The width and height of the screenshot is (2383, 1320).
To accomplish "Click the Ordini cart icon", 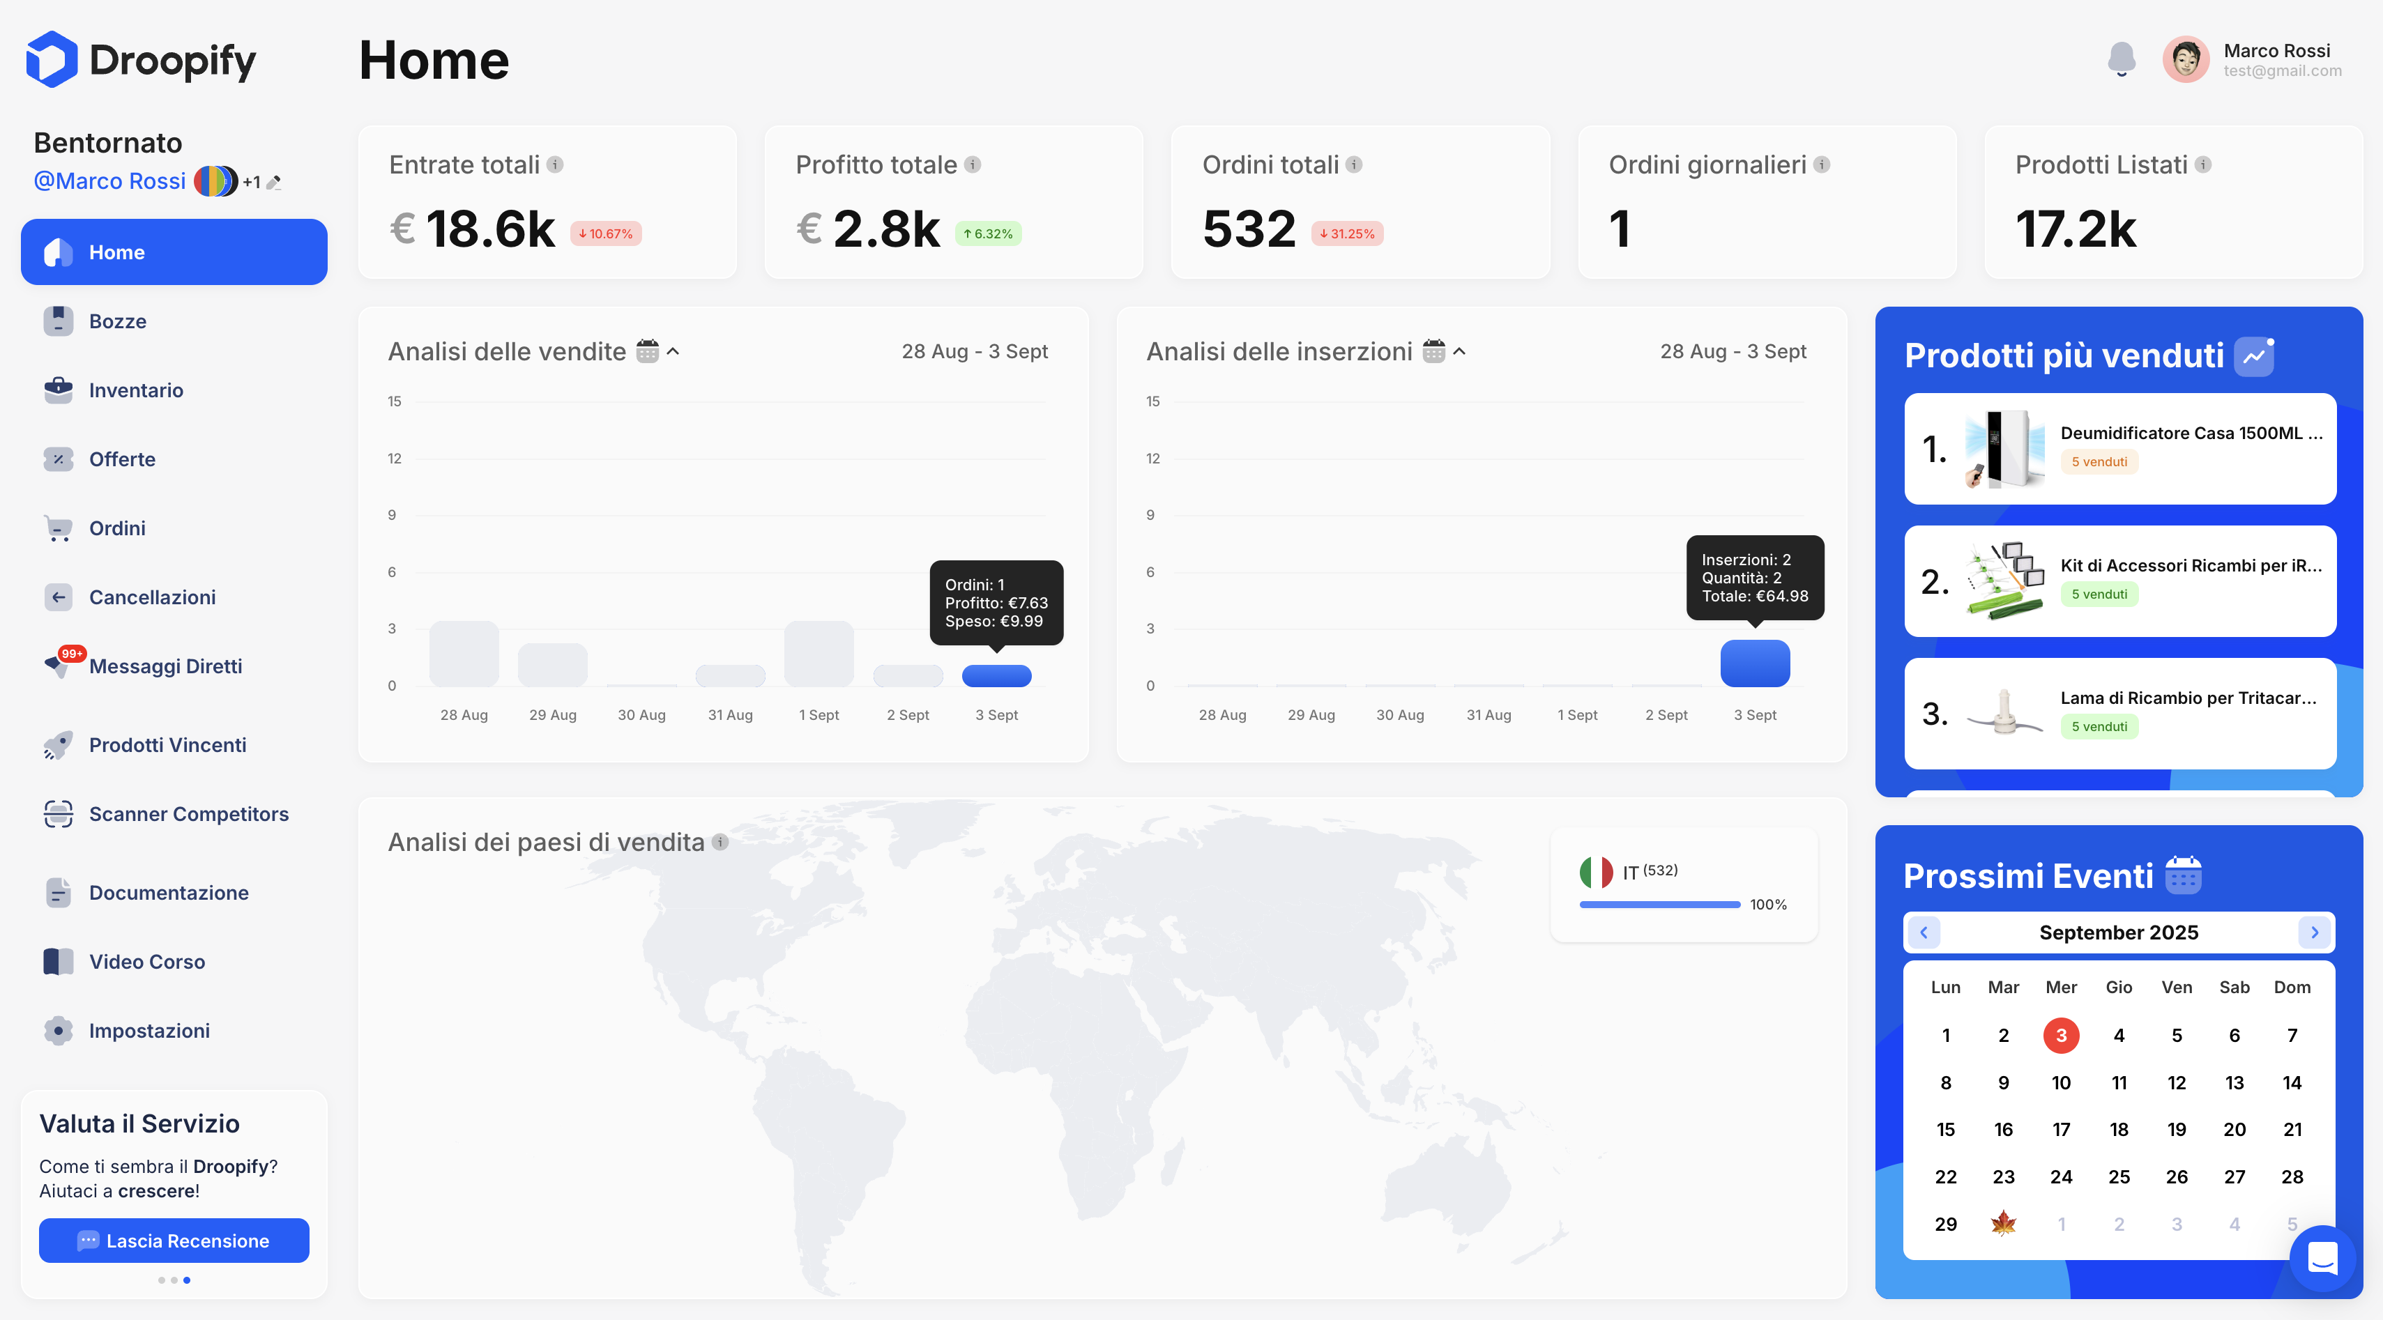I will 59,528.
